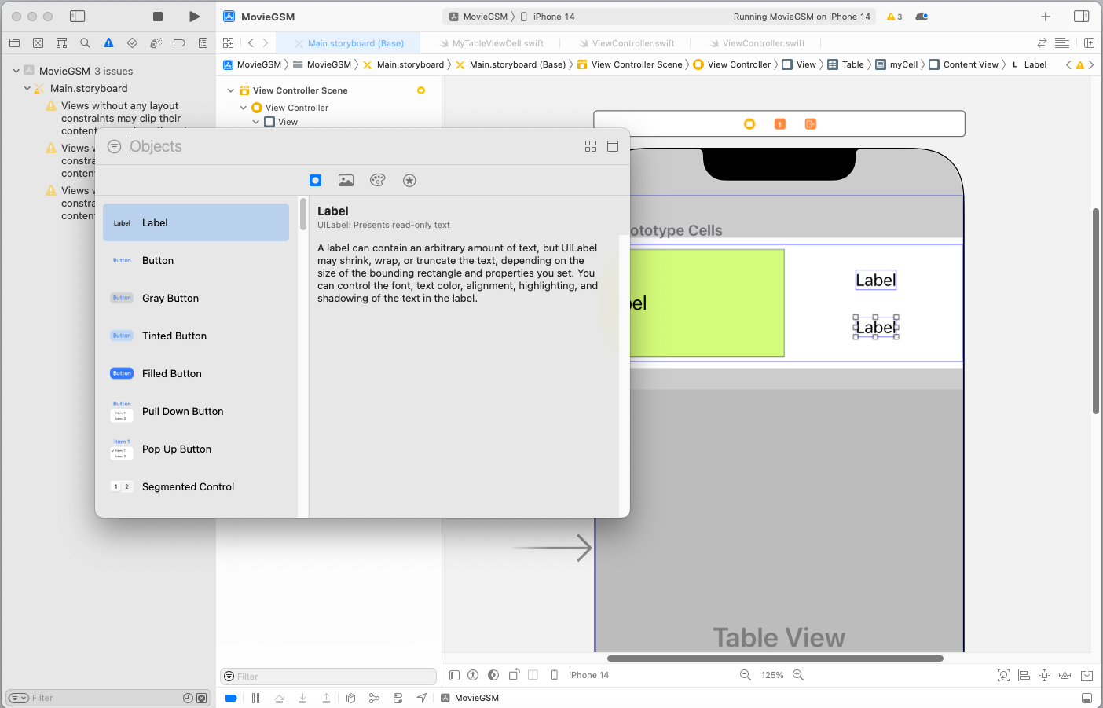Show the Objects library tab
The height and width of the screenshot is (708, 1103).
315,180
